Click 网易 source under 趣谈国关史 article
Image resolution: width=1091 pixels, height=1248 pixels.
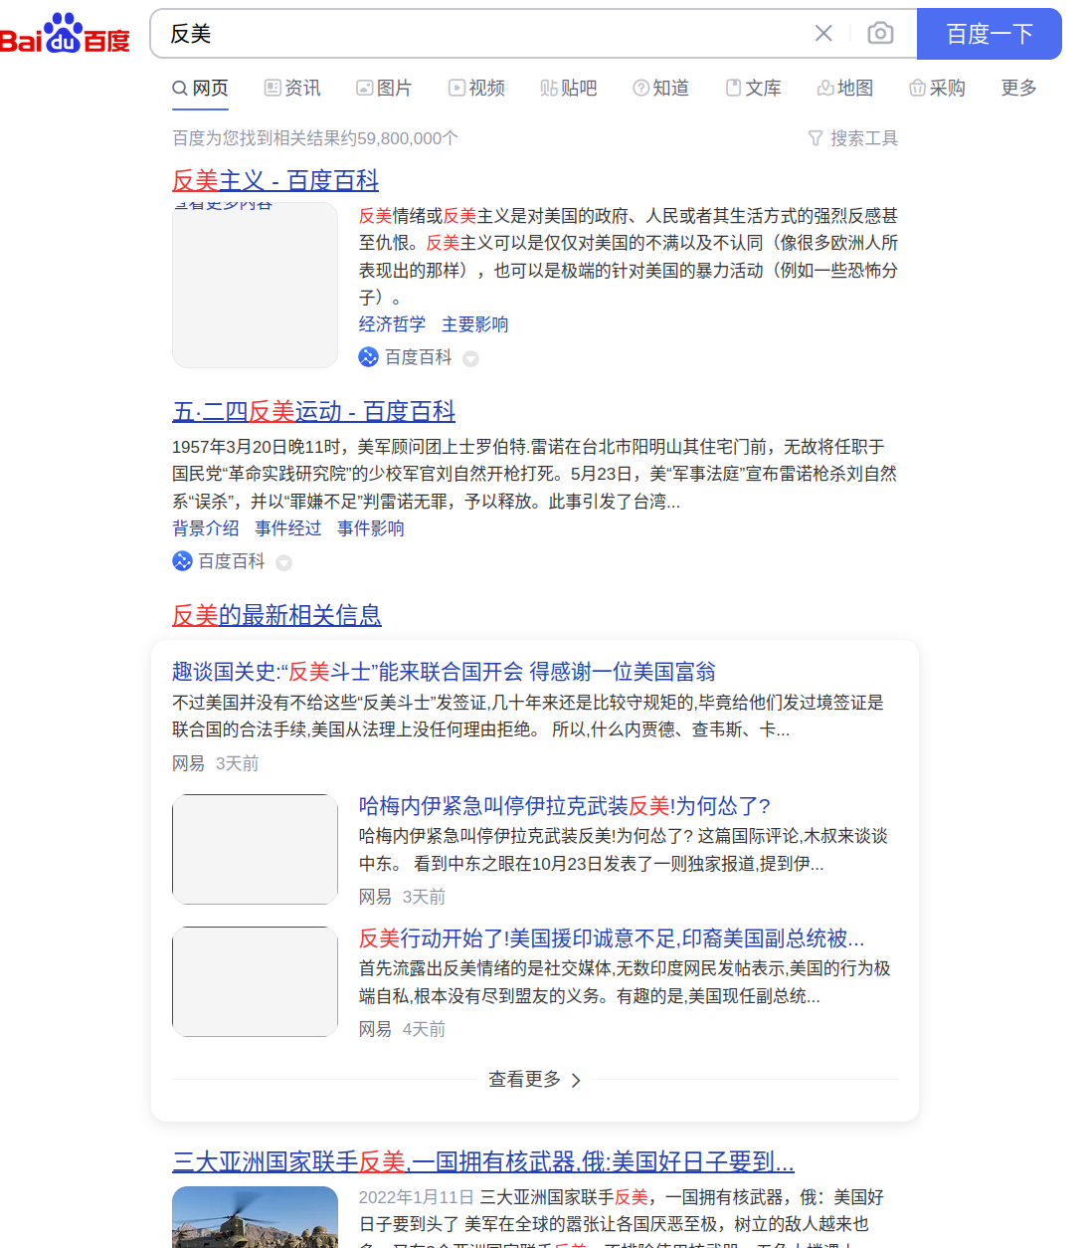(188, 763)
